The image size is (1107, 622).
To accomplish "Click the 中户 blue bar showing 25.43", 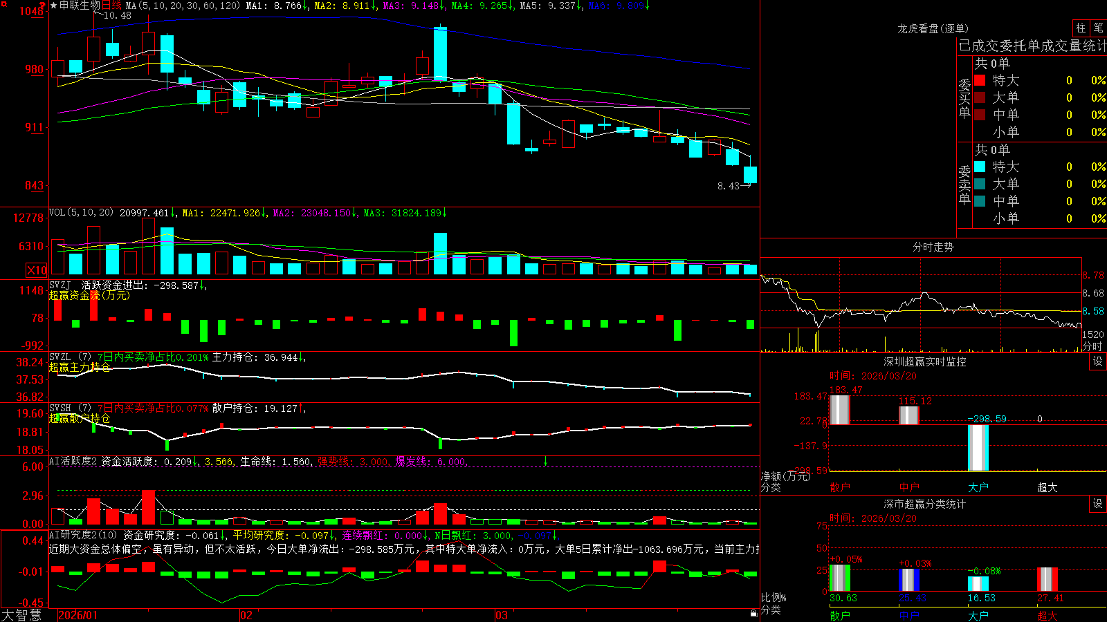I will pyautogui.click(x=909, y=580).
